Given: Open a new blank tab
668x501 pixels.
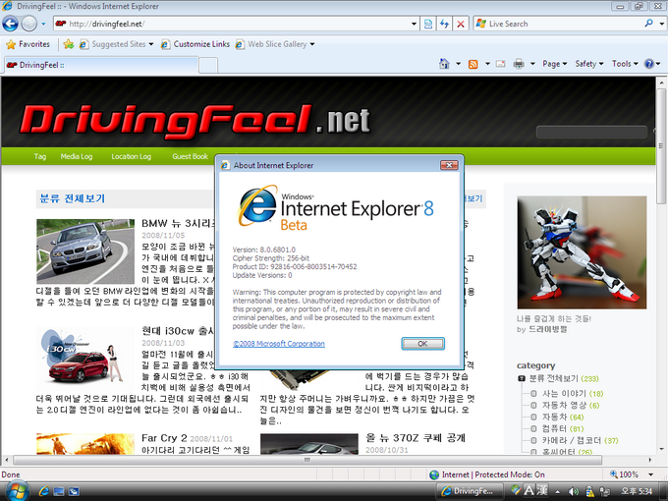Looking at the screenshot, I should [x=208, y=65].
